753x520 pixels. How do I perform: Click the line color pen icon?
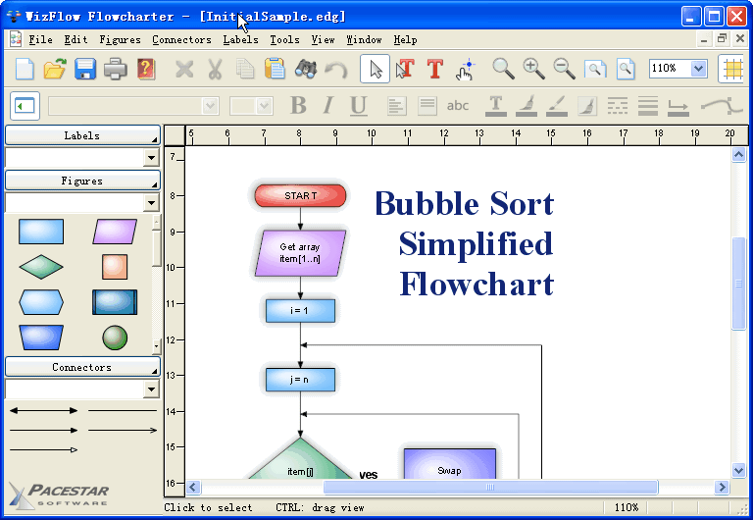pos(557,106)
